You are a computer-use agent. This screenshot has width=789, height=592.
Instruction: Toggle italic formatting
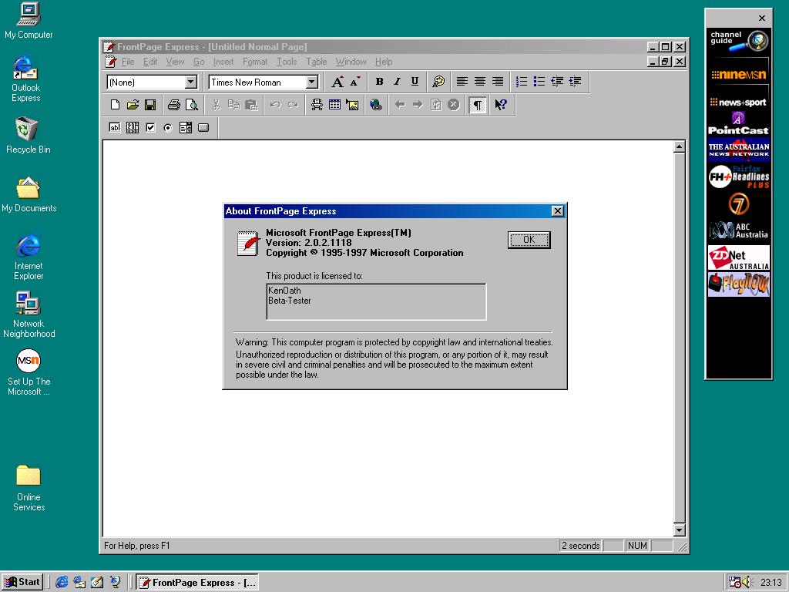(397, 82)
